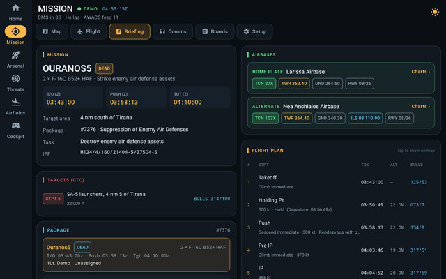The height and width of the screenshot is (279, 446).
Task: Click bullseye 317/51 for Pre IP
Action: (419, 250)
